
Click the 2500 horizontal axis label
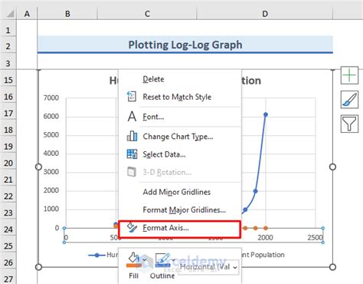coord(315,237)
